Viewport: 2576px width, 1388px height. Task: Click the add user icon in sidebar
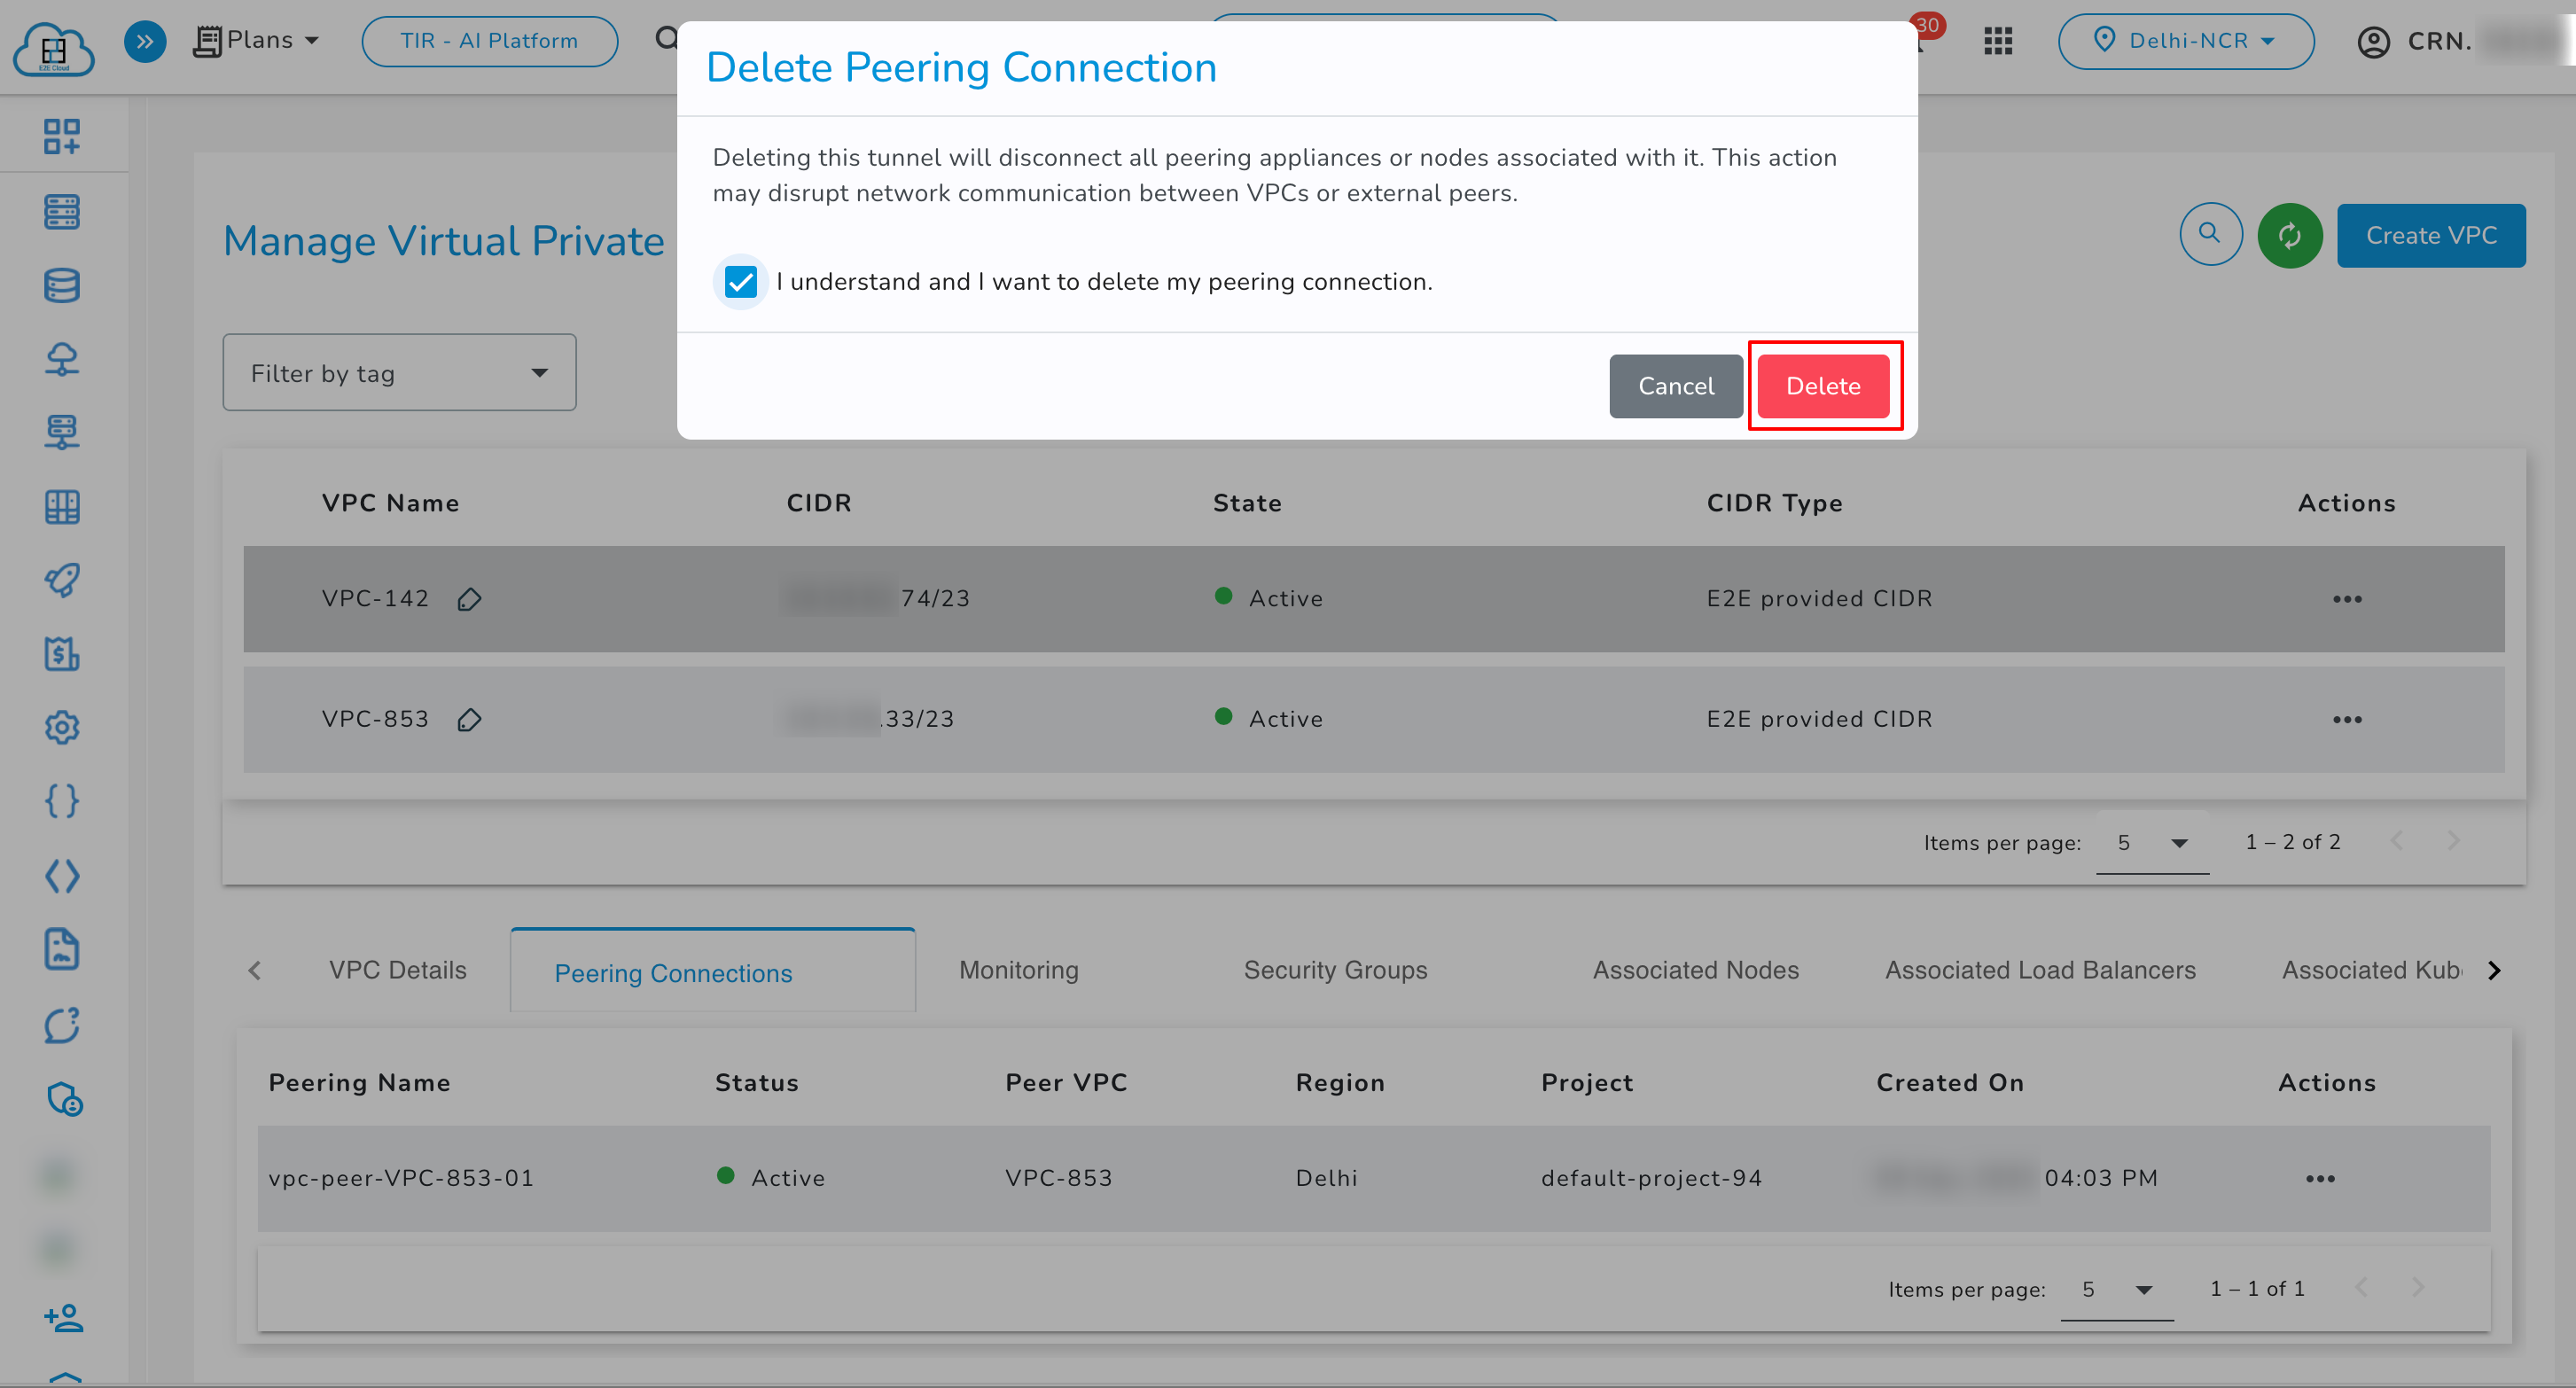[x=62, y=1318]
